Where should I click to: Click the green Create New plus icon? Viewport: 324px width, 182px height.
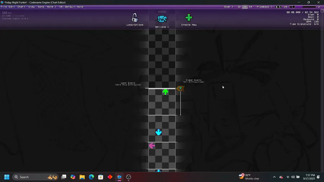189,18
